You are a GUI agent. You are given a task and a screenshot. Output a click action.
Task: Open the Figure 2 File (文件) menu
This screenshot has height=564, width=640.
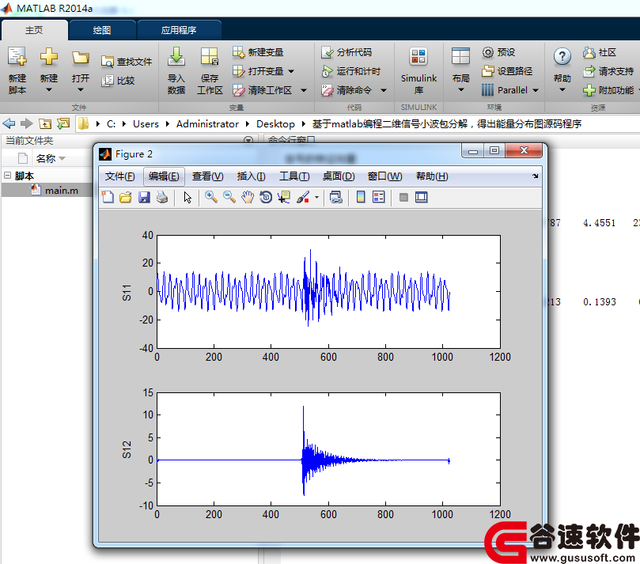[119, 176]
